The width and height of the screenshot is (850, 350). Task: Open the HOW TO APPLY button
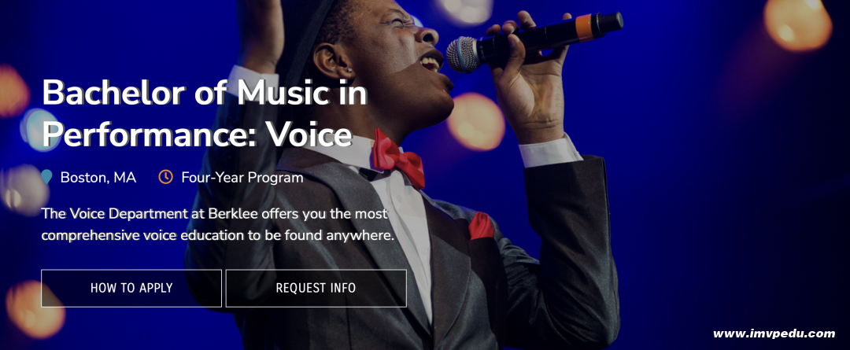(x=131, y=288)
